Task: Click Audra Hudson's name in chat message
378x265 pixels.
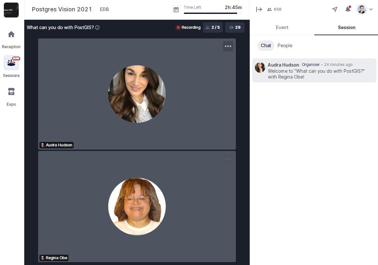Action: pos(283,65)
